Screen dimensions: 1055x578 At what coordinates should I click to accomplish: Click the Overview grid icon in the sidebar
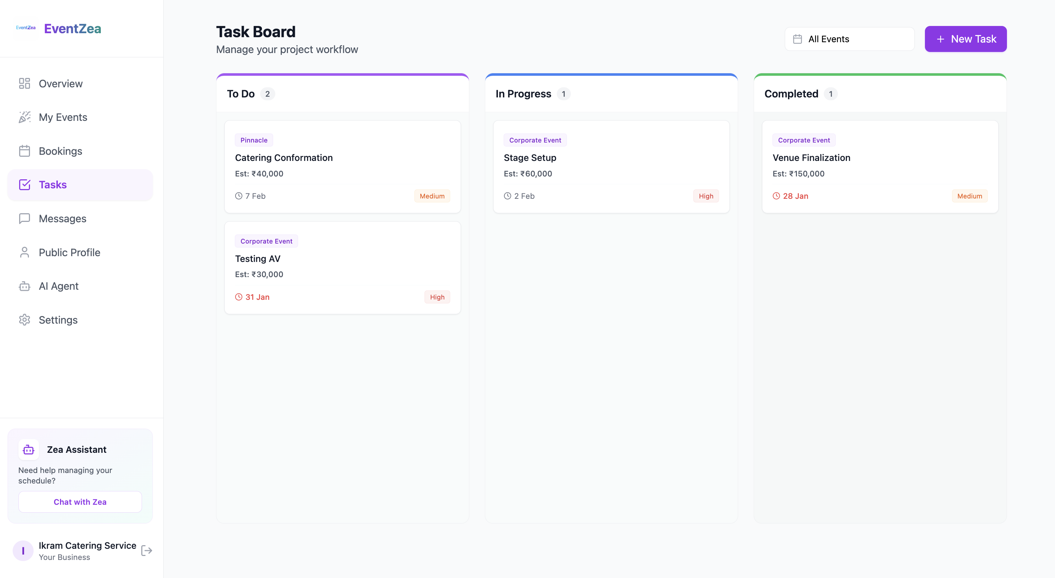click(x=25, y=83)
